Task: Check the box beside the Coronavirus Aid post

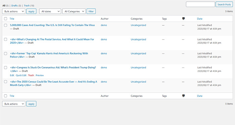Action: [6, 68]
